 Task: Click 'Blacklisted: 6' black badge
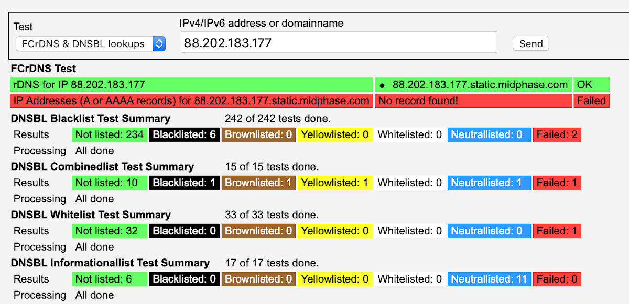click(x=184, y=134)
